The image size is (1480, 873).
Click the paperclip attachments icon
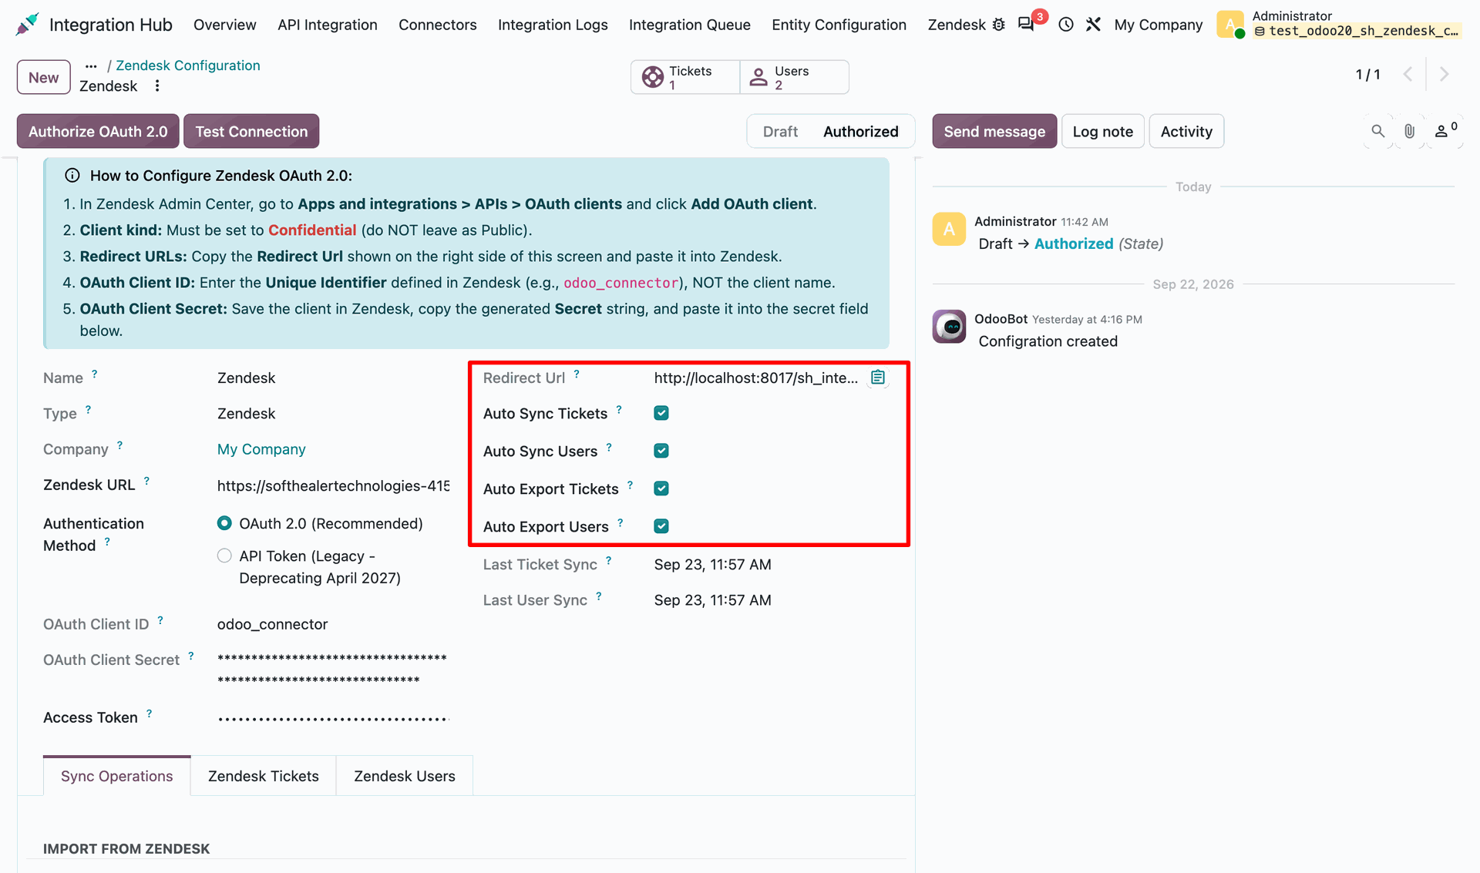tap(1409, 132)
